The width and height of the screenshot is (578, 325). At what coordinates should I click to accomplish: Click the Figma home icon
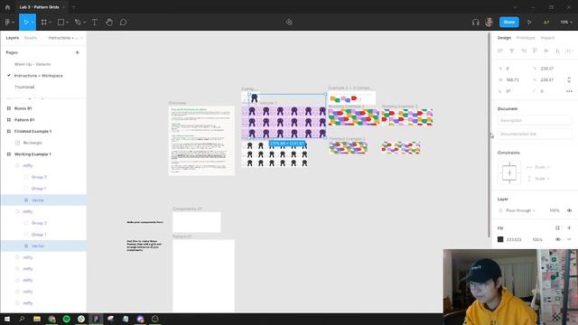click(x=7, y=7)
